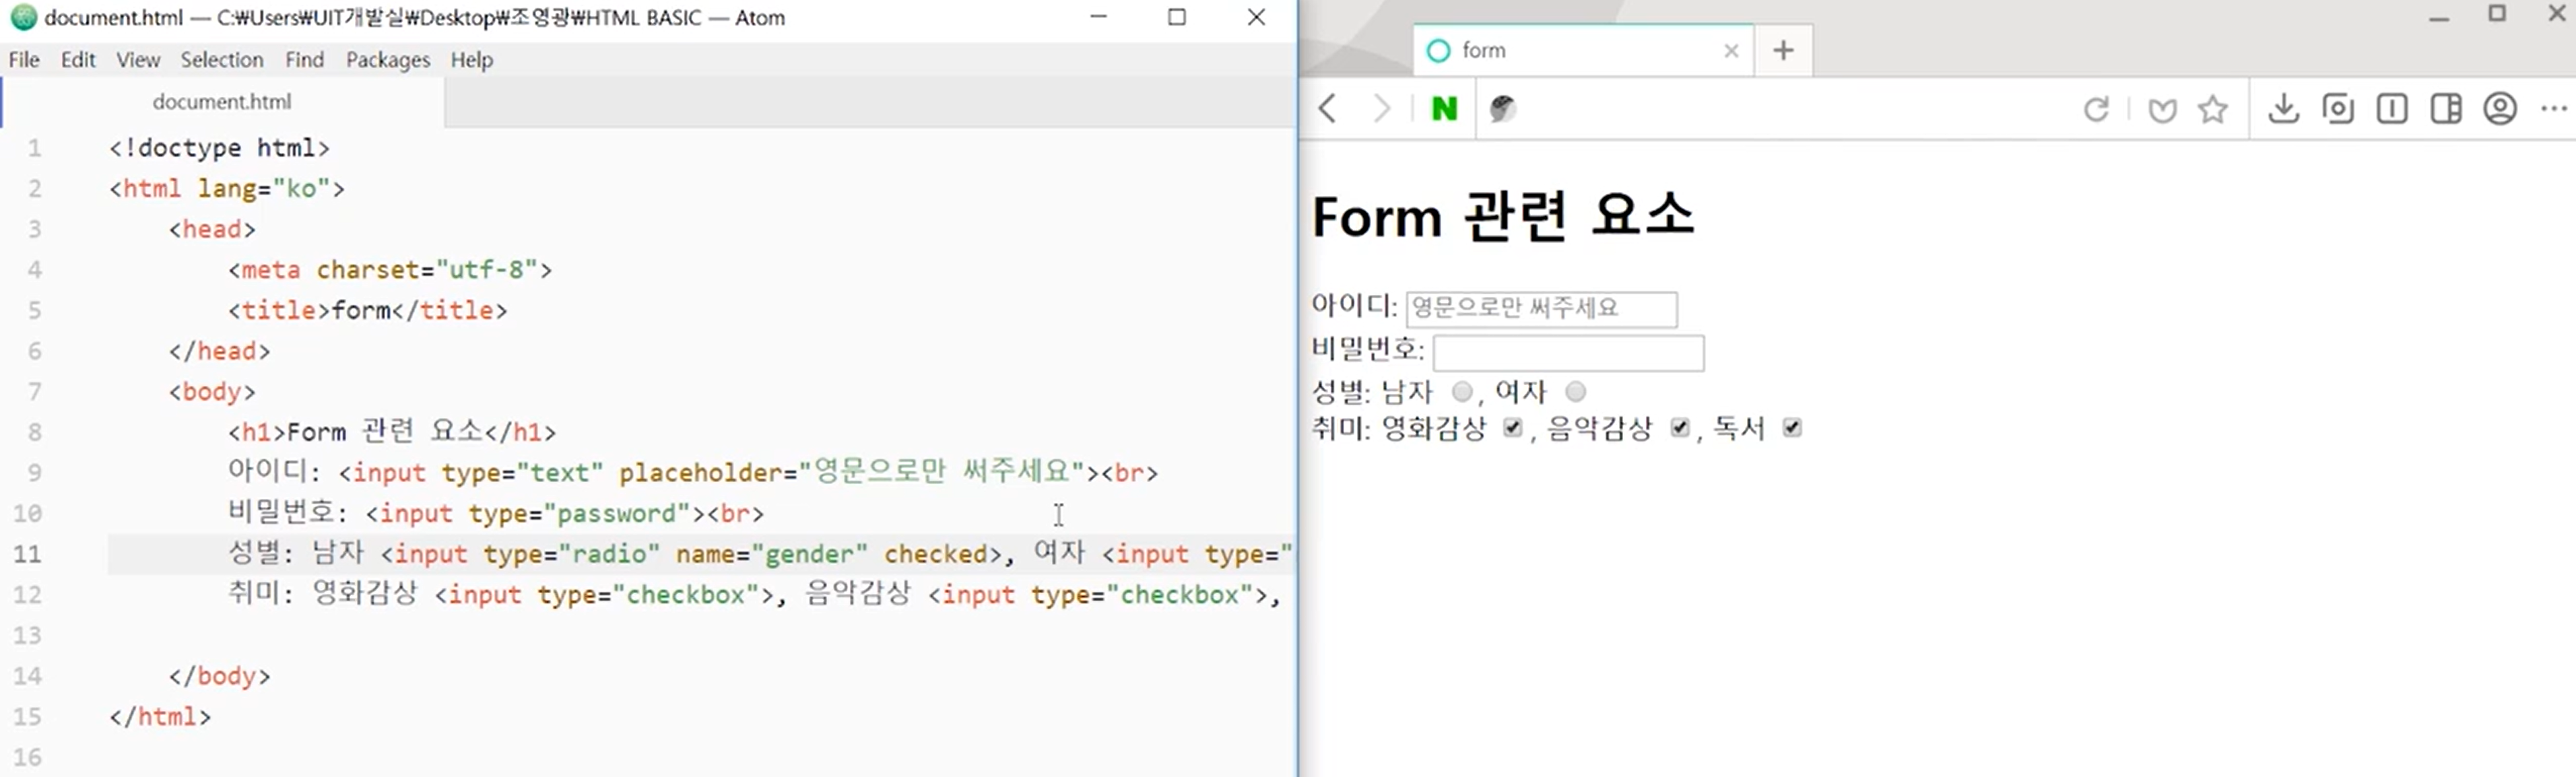Select the document.html editor tab
This screenshot has width=2576, height=777.
[222, 102]
